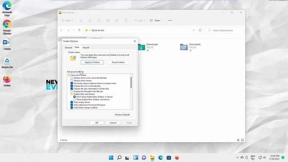288x162 pixels.
Task: Open the Sort dropdown menu
Action: coord(139,20)
